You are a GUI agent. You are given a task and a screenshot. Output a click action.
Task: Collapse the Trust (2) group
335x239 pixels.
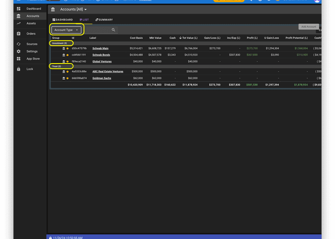tap(56, 66)
